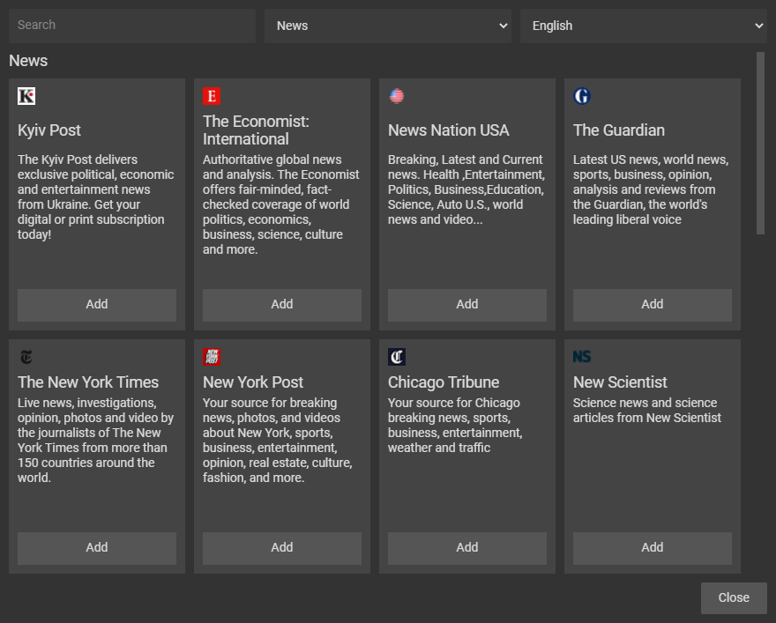Image resolution: width=776 pixels, height=623 pixels.
Task: Click the News section heading
Action: click(28, 61)
